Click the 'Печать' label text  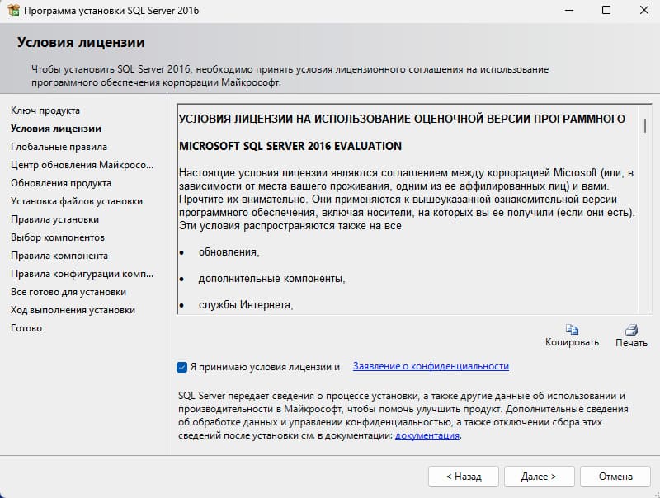tap(631, 343)
